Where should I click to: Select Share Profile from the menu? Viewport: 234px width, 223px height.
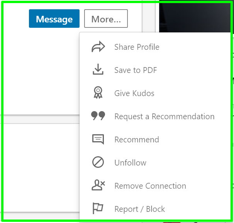coord(137,47)
